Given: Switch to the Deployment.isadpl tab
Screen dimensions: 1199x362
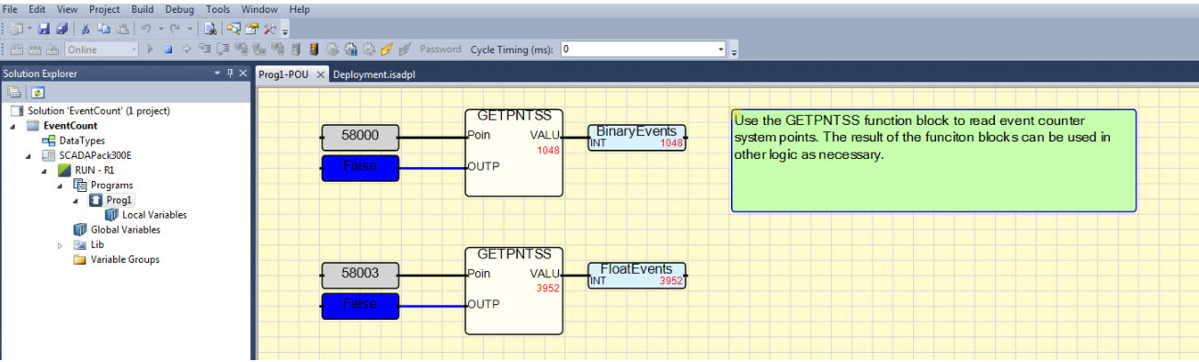Looking at the screenshot, I should point(374,74).
